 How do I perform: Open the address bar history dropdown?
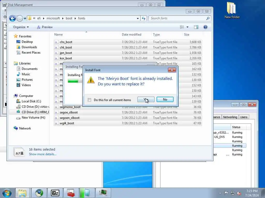tap(138, 18)
